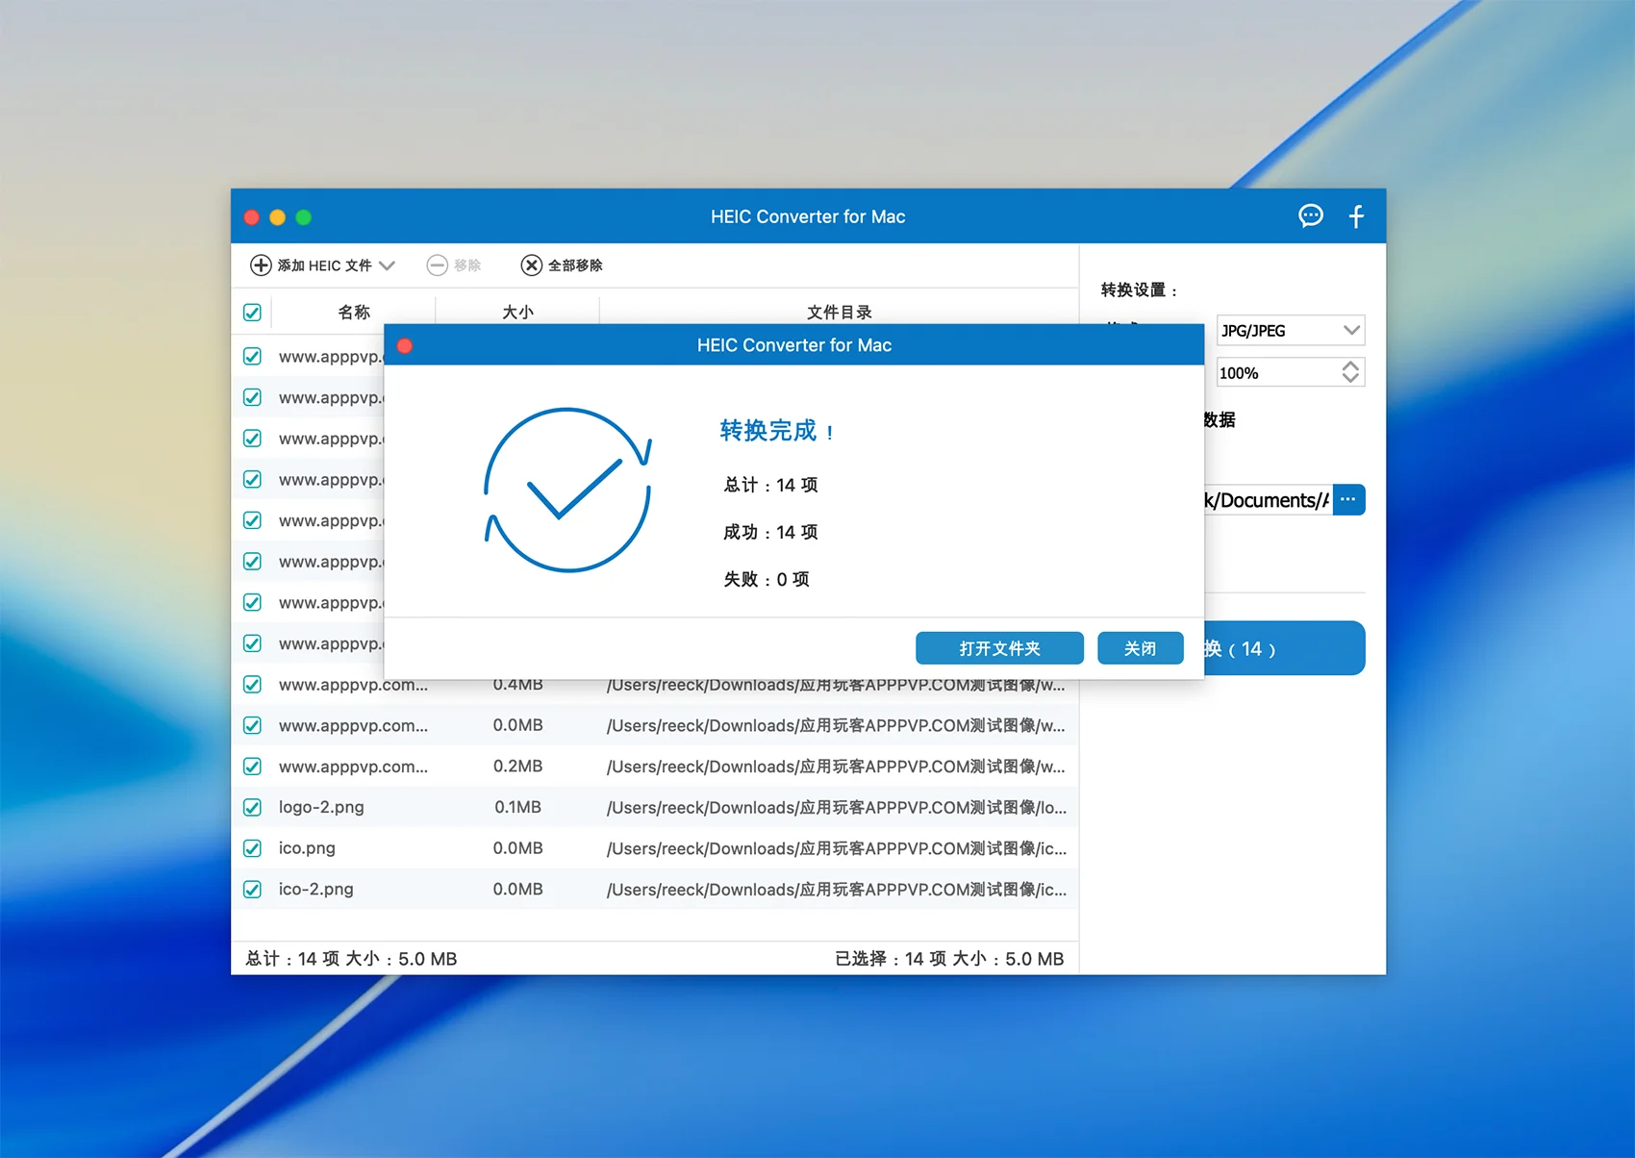The height and width of the screenshot is (1158, 1635).
Task: Uncheck the ico-2.png file checkbox
Action: point(253,890)
